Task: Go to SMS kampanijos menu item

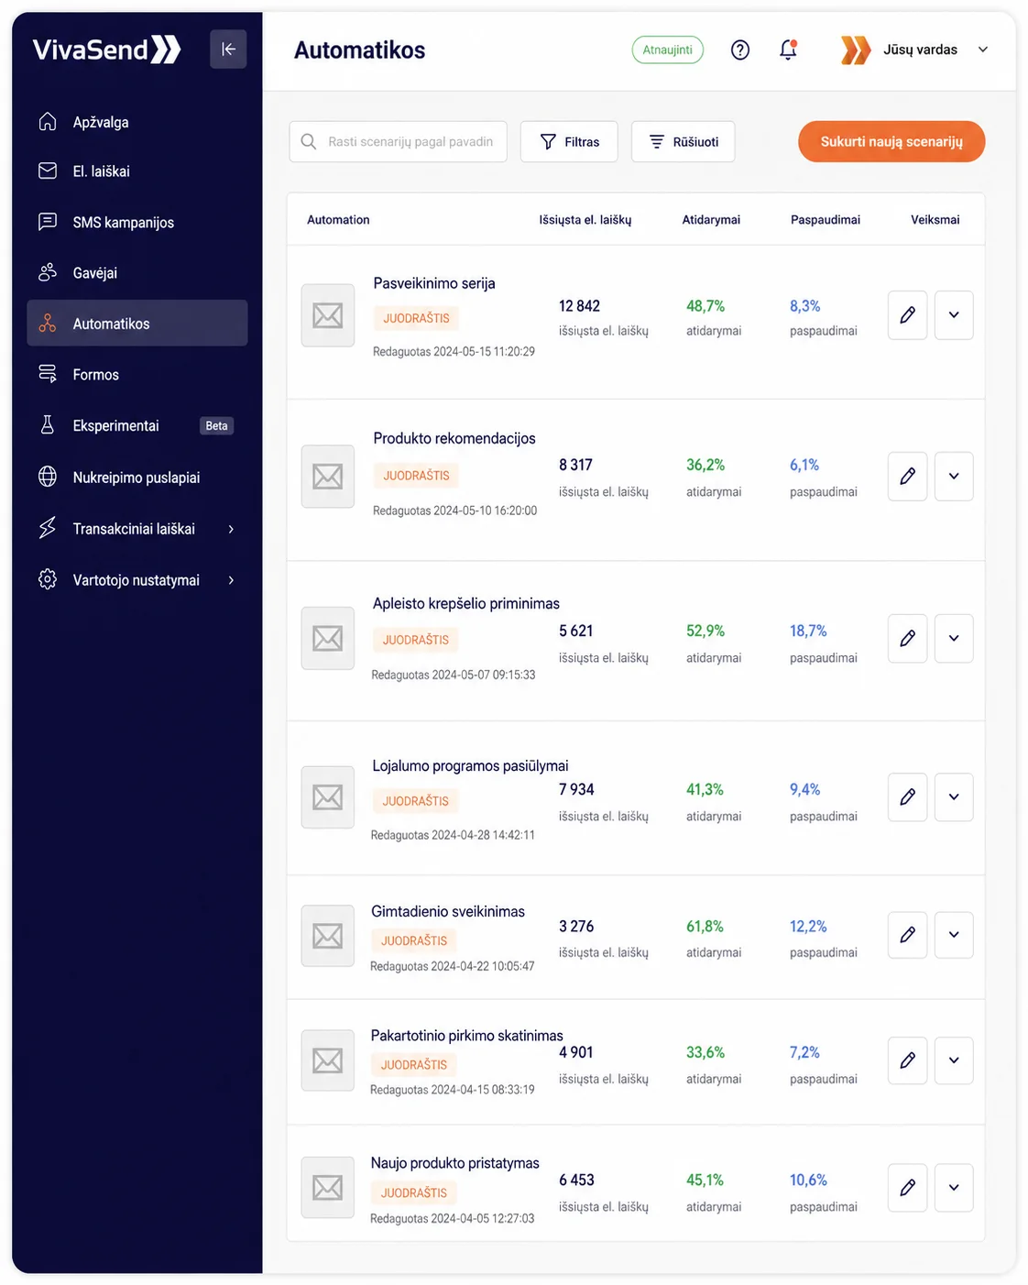Action: click(x=137, y=222)
